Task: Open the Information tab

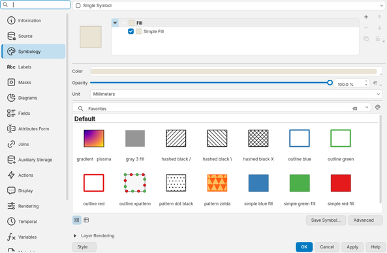Action: pos(33,20)
